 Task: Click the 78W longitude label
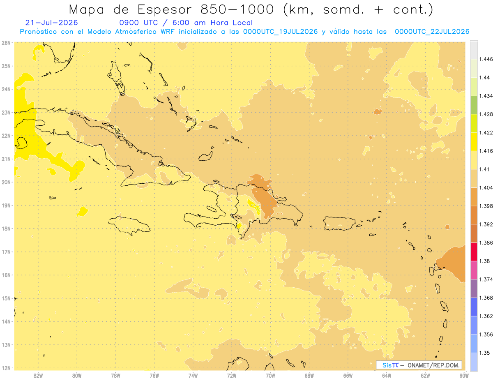click(115, 375)
